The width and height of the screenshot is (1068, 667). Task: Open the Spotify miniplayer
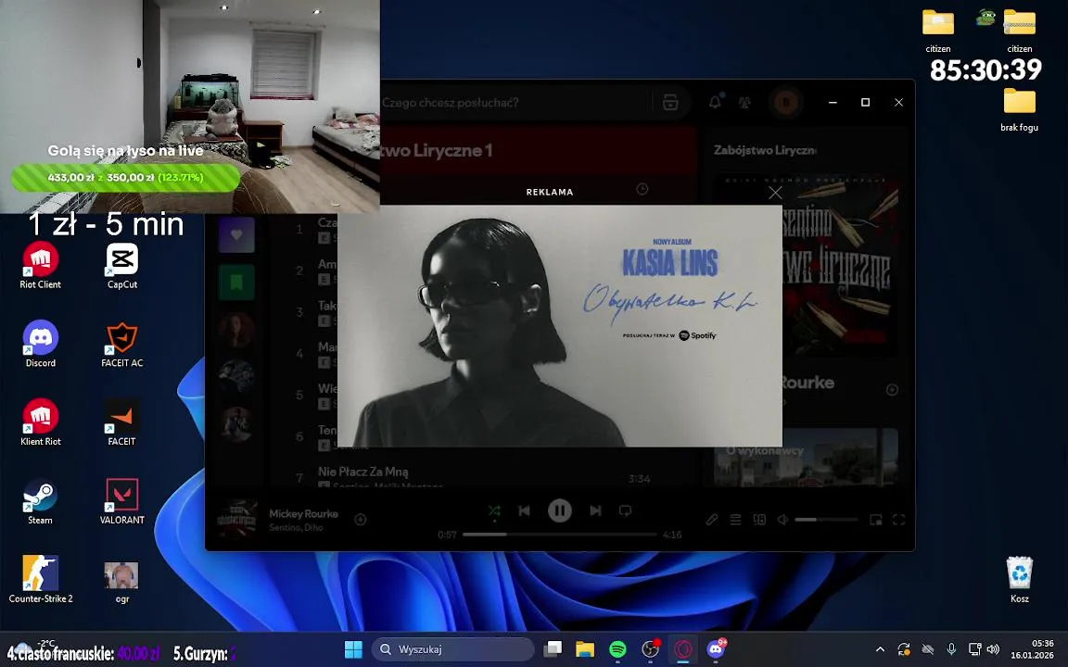point(876,520)
